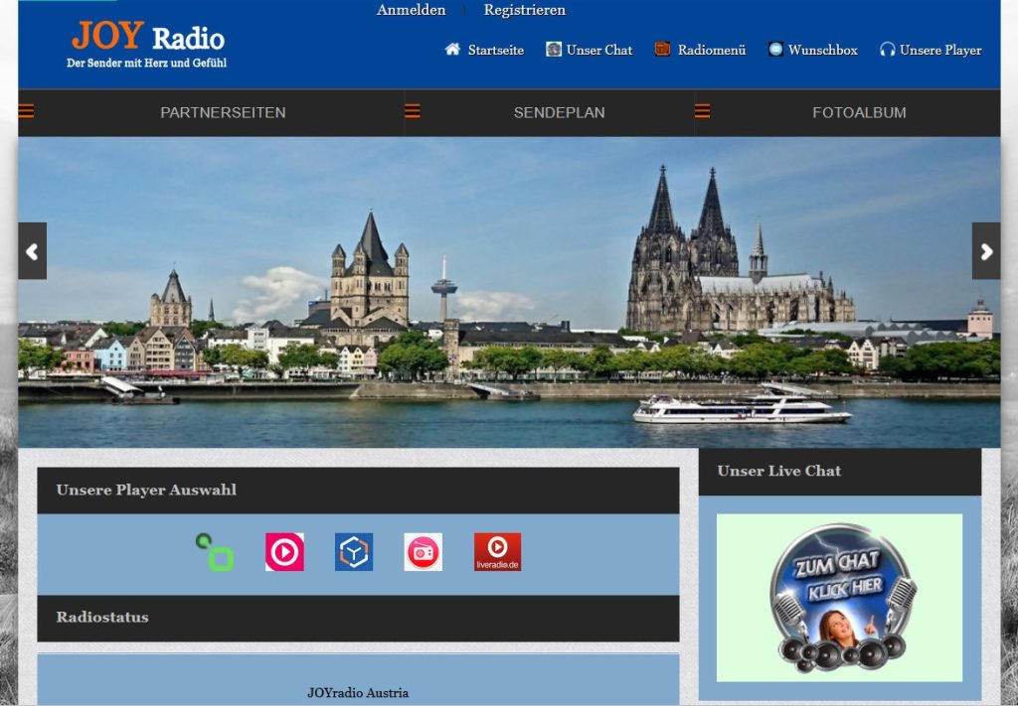Open the green circle-and-square player icon

click(x=215, y=552)
